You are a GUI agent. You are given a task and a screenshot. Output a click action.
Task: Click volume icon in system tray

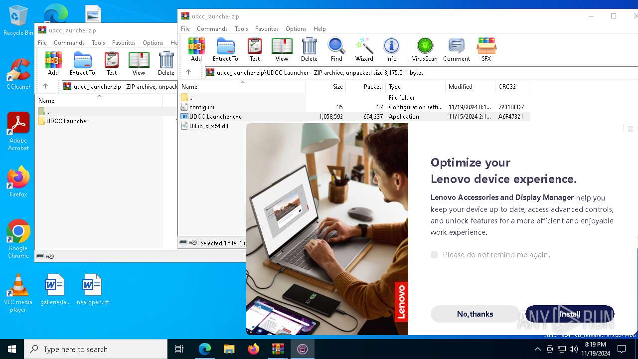573,349
